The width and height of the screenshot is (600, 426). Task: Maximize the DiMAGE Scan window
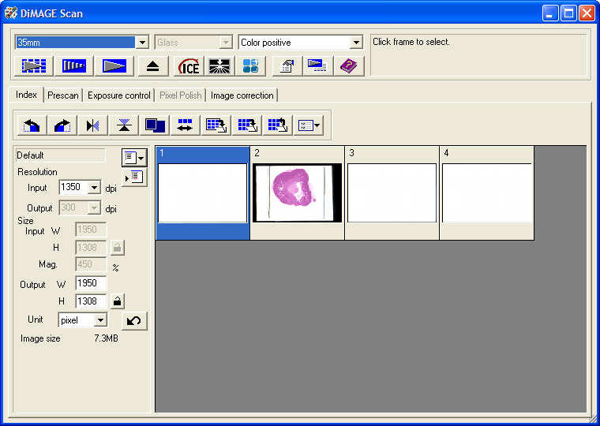pos(568,13)
